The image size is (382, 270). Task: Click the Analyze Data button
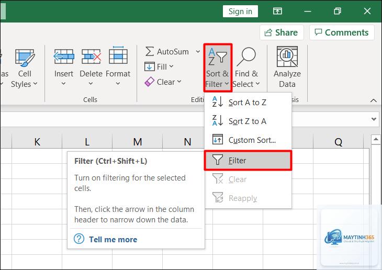(x=287, y=67)
